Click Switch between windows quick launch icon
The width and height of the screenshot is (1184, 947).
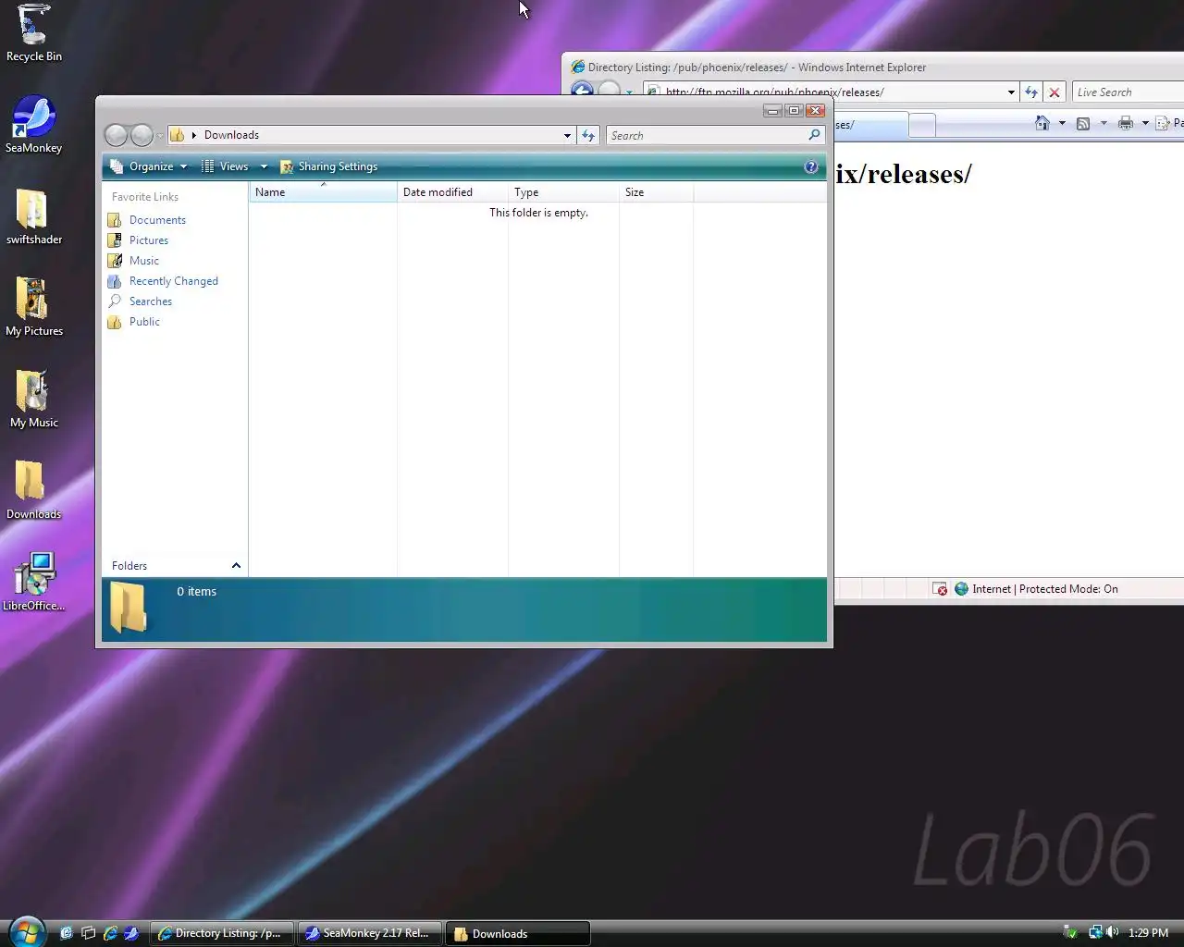[88, 933]
